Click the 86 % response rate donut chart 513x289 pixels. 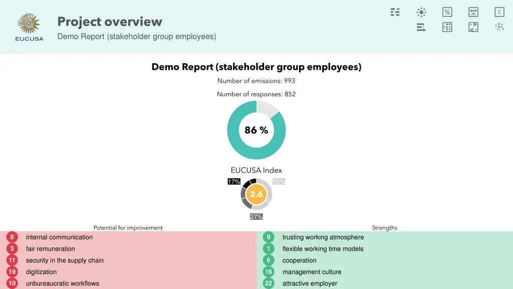[x=256, y=130]
